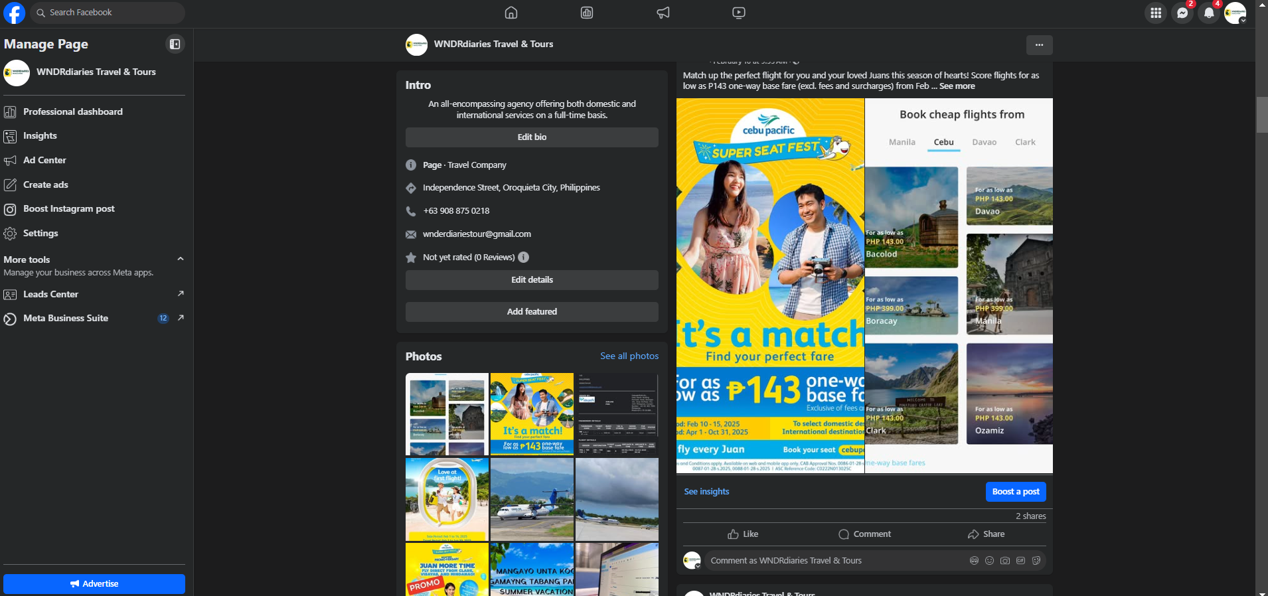Open the airplane on runway thumbnail

click(x=532, y=499)
